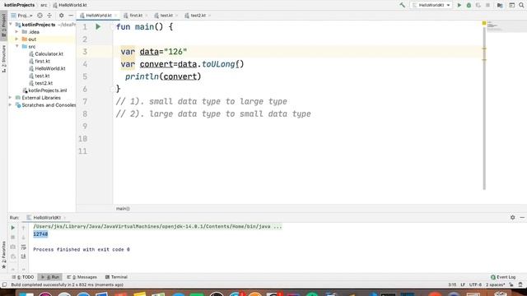Click kotlinProjects in the breadcrumb bar
This screenshot has width=527, height=296.
point(19,5)
